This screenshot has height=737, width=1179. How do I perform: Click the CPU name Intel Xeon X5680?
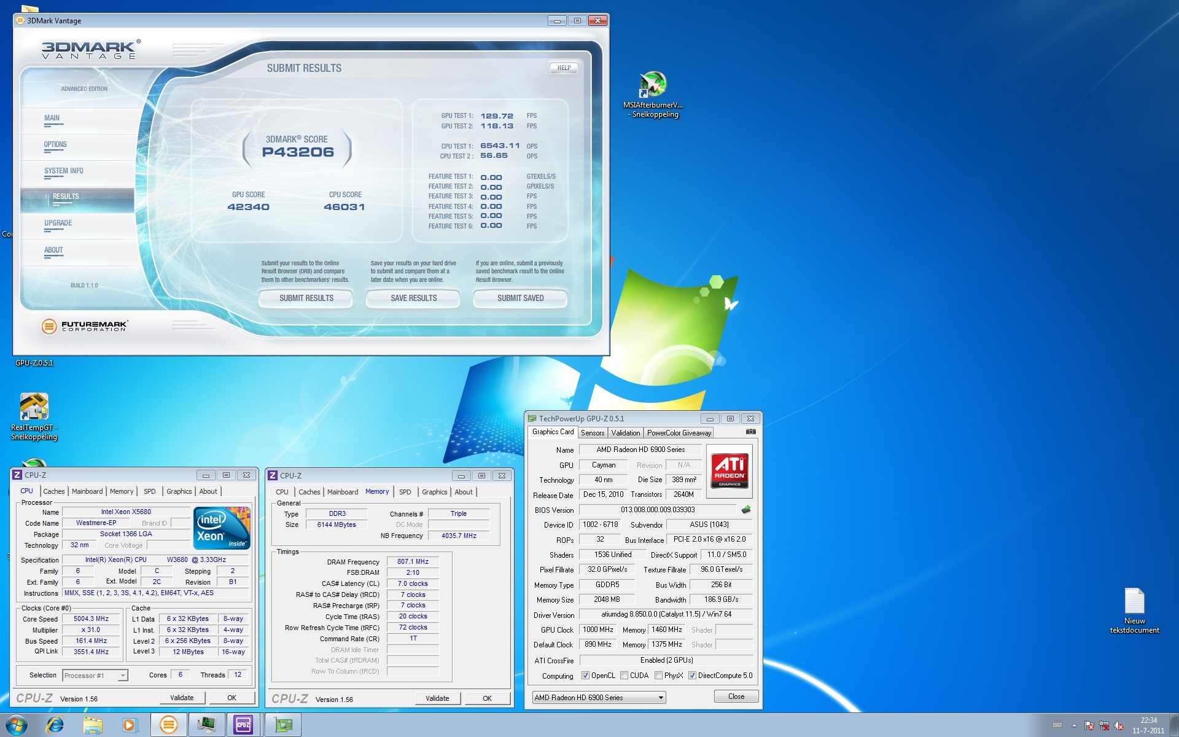coord(126,512)
